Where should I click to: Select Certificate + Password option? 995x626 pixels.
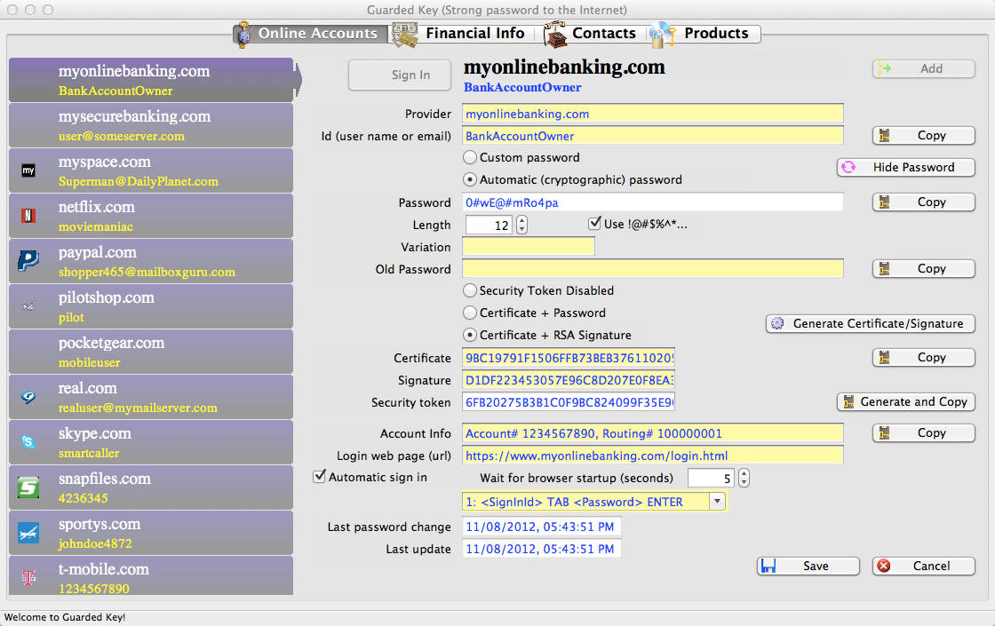point(470,313)
